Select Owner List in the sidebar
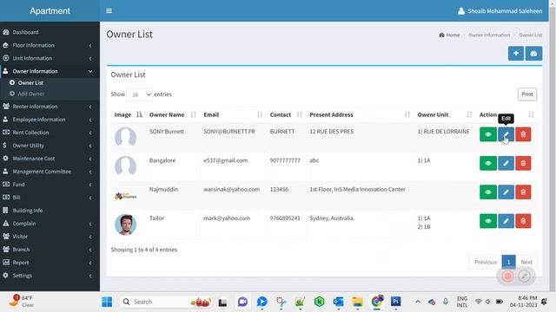Screen dimensions: 556x312 pos(50,83)
